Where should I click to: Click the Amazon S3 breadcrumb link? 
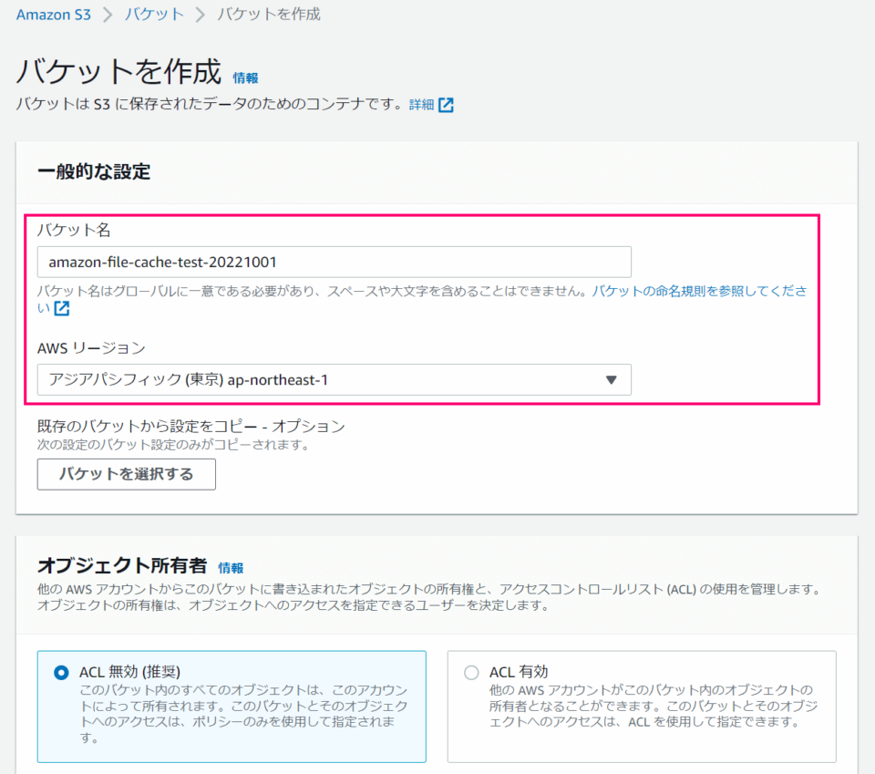[x=53, y=15]
